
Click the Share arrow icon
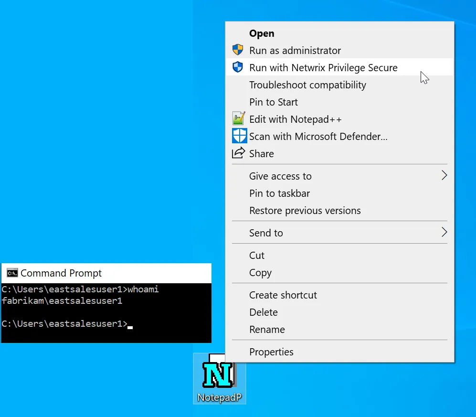(238, 153)
